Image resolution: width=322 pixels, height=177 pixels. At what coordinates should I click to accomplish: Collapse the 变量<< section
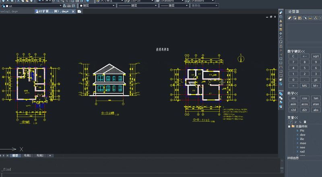tap(293, 117)
